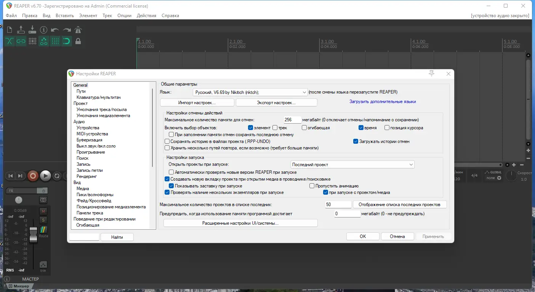Click the info icon beside МАСТЕР label
The width and height of the screenshot is (535, 292).
[7, 279]
